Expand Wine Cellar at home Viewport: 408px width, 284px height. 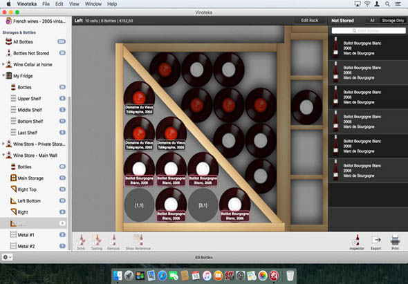(x=3, y=64)
